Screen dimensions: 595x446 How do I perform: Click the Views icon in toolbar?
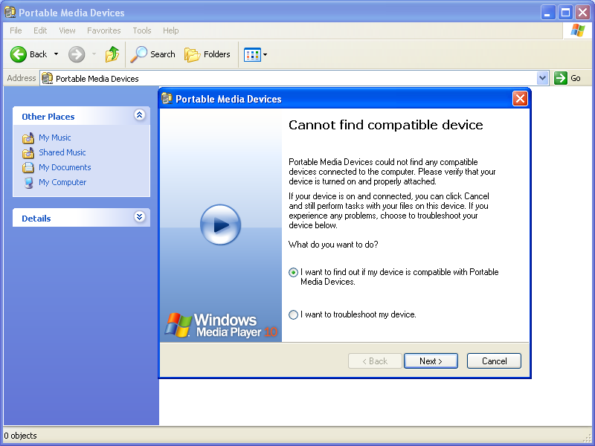click(x=252, y=54)
